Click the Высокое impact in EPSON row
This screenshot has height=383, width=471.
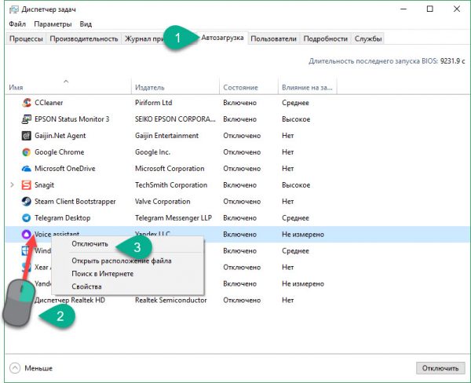[x=296, y=119]
